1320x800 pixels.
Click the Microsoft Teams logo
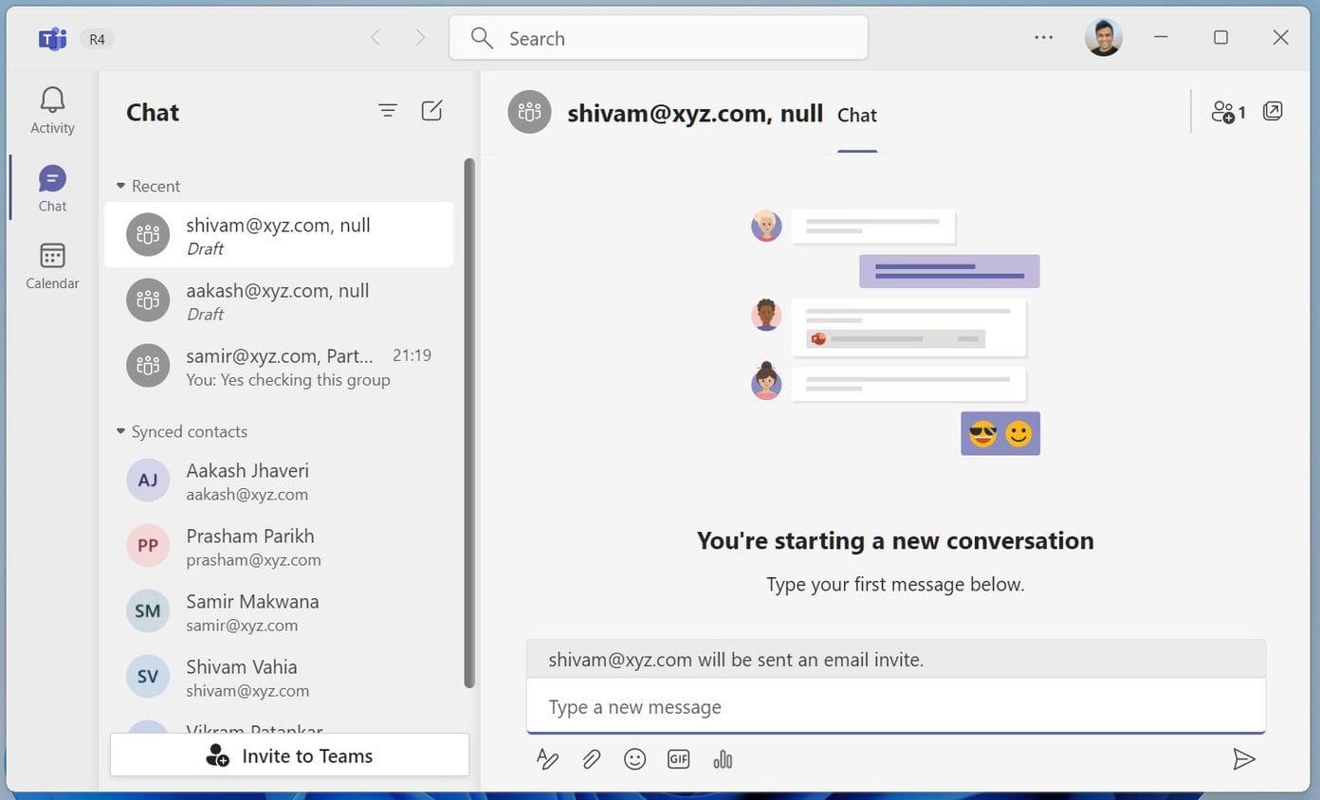52,39
